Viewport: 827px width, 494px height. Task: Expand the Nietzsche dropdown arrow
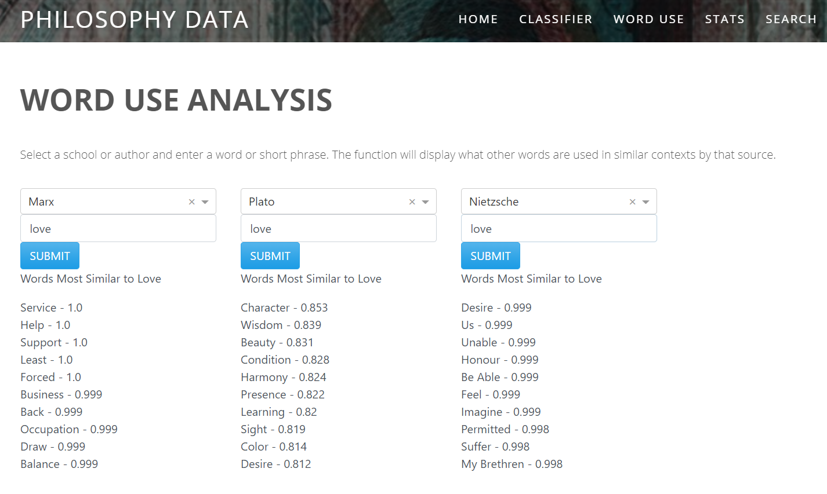click(645, 202)
